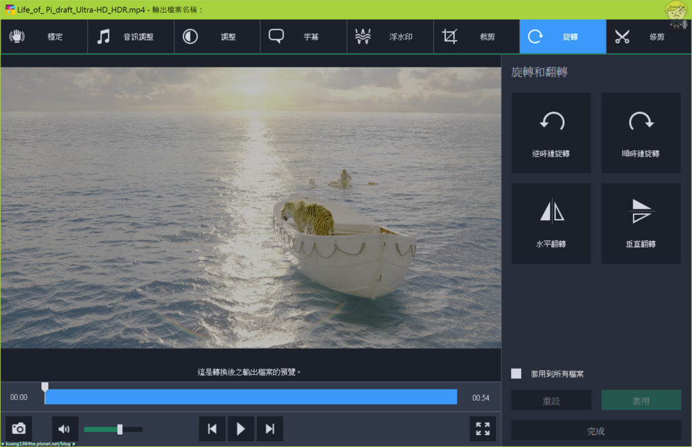
Task: Go to the 字幕 subtitles tab
Action: pos(303,36)
